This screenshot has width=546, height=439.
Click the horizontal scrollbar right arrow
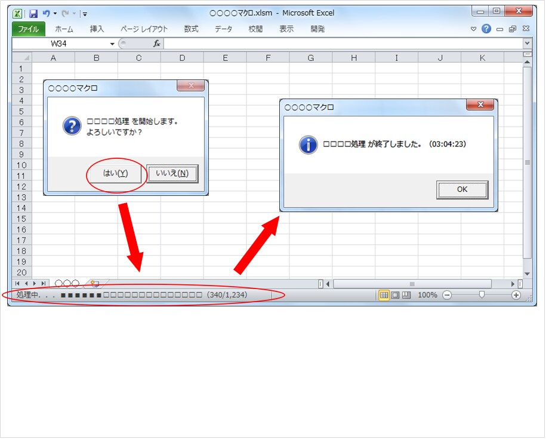pyautogui.click(x=513, y=284)
